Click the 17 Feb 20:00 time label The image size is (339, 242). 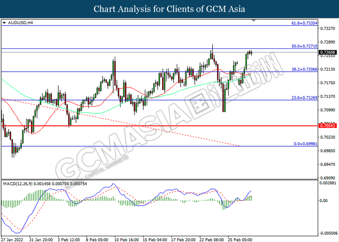(184, 240)
